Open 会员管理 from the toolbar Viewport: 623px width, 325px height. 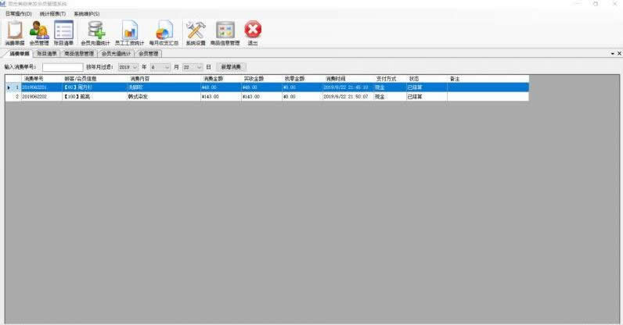(39, 32)
